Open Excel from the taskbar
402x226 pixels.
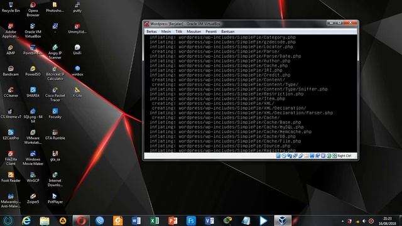pos(155,220)
